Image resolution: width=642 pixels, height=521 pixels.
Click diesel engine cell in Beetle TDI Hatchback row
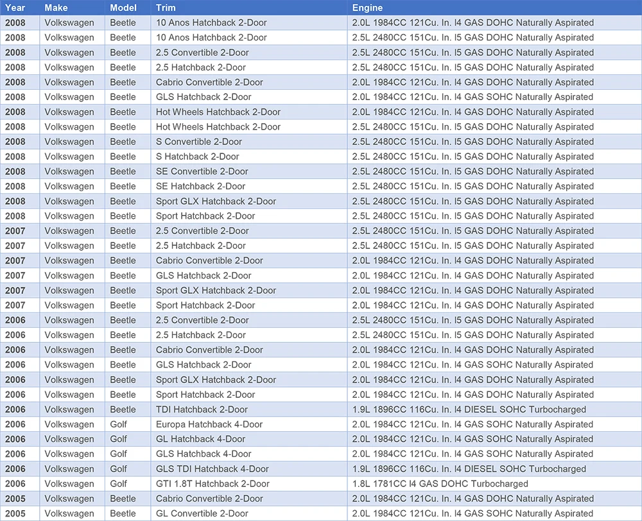pos(494,409)
